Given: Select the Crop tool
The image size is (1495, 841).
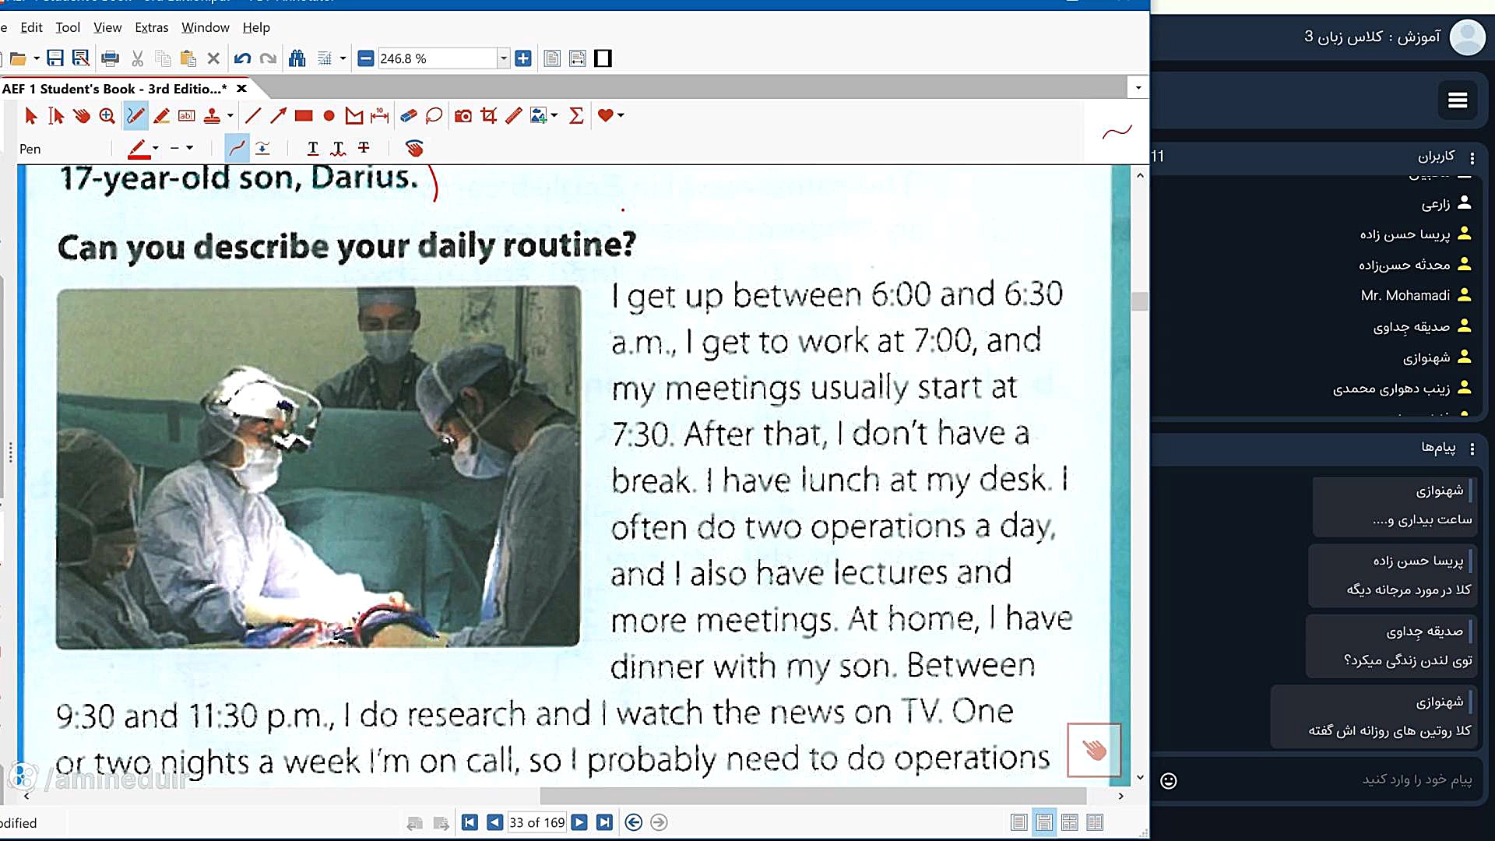Looking at the screenshot, I should [x=488, y=116].
